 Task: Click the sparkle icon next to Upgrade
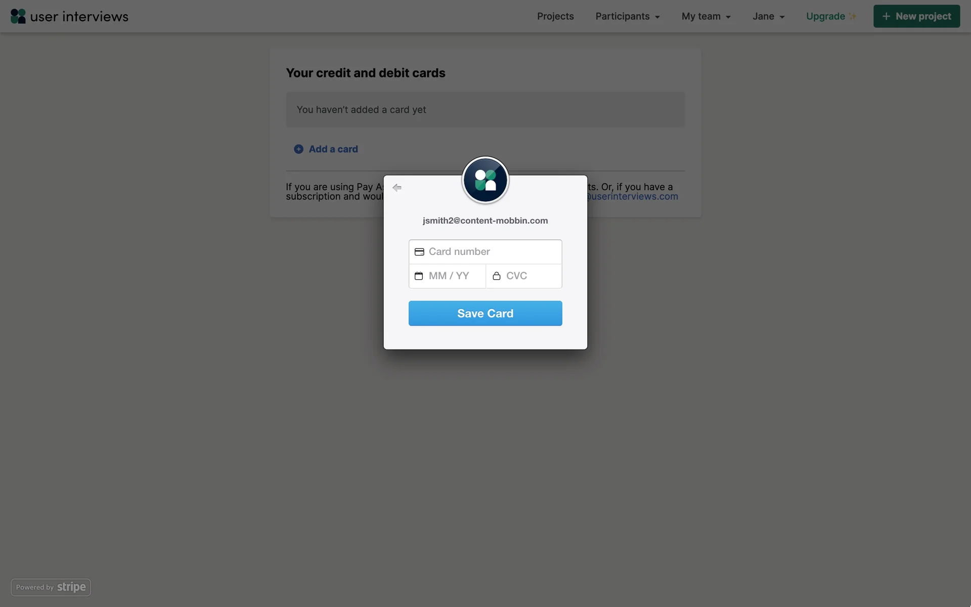pyautogui.click(x=853, y=16)
